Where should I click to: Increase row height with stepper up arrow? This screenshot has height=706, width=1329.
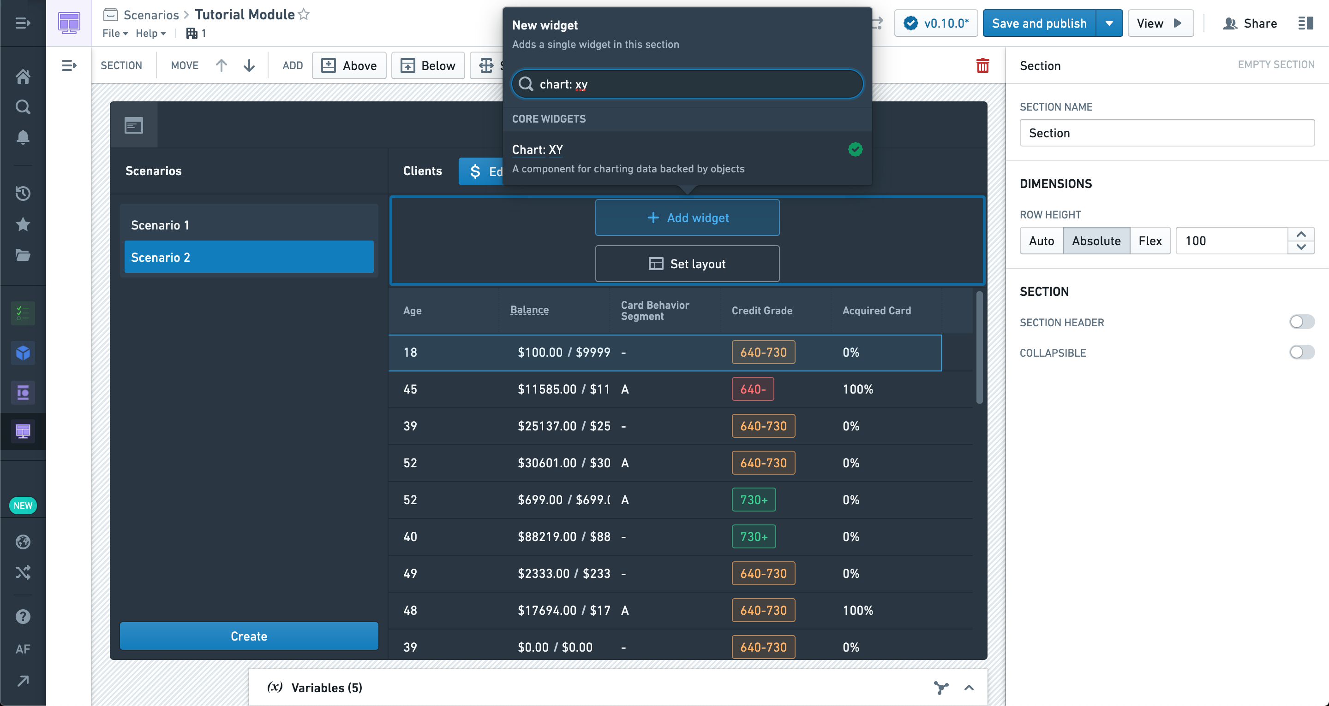coord(1301,235)
